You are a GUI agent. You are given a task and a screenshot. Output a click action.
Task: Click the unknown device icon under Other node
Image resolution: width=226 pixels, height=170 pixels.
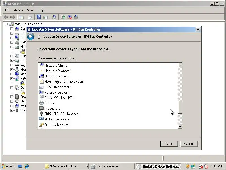pyautogui.click(x=23, y=92)
